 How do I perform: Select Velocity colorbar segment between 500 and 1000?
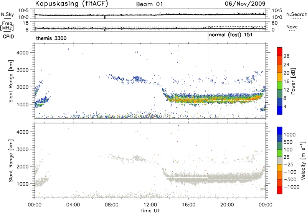click(x=280, y=138)
